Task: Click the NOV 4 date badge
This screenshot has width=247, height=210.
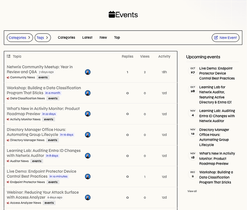Action: point(193,113)
